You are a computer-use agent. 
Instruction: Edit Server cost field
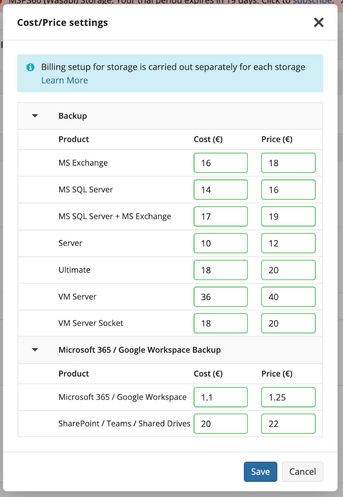click(221, 243)
